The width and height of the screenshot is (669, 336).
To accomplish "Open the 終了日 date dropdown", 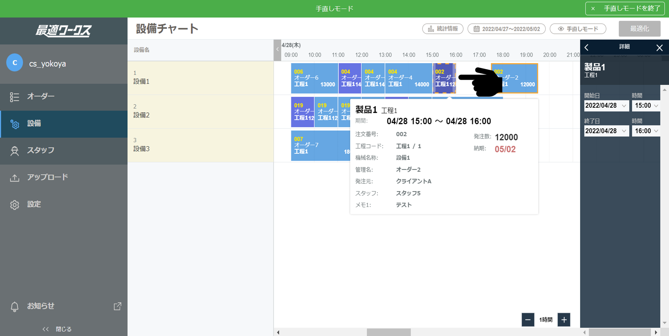I will 606,131.
